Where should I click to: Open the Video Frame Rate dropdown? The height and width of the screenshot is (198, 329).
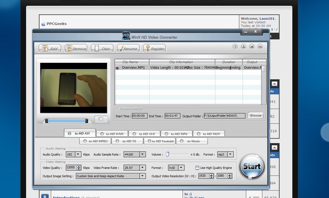coord(143,168)
